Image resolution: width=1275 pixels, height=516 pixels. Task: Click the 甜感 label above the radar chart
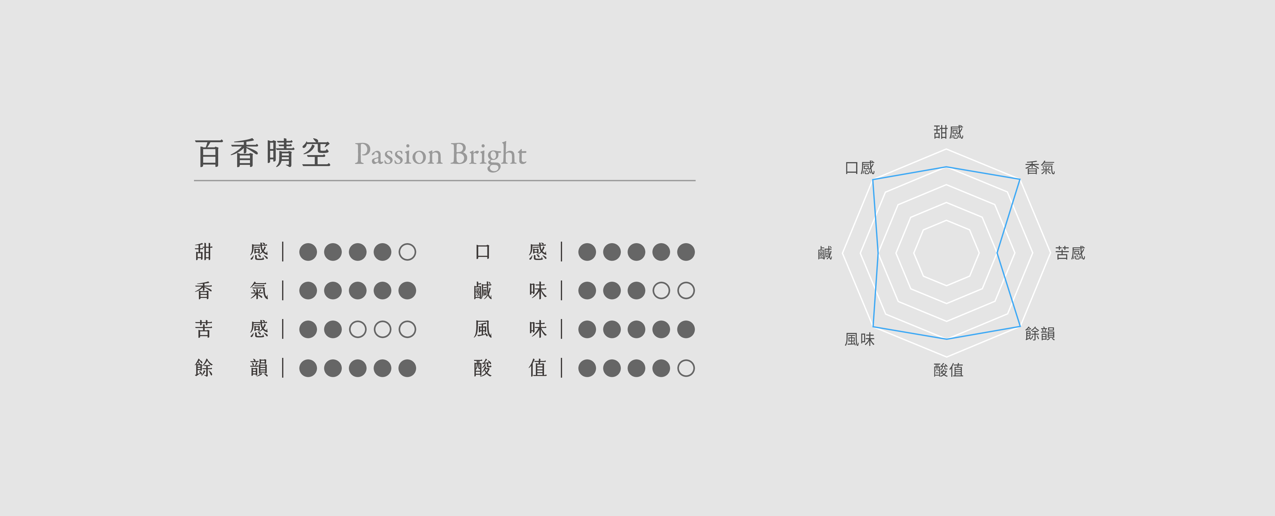pyautogui.click(x=948, y=132)
